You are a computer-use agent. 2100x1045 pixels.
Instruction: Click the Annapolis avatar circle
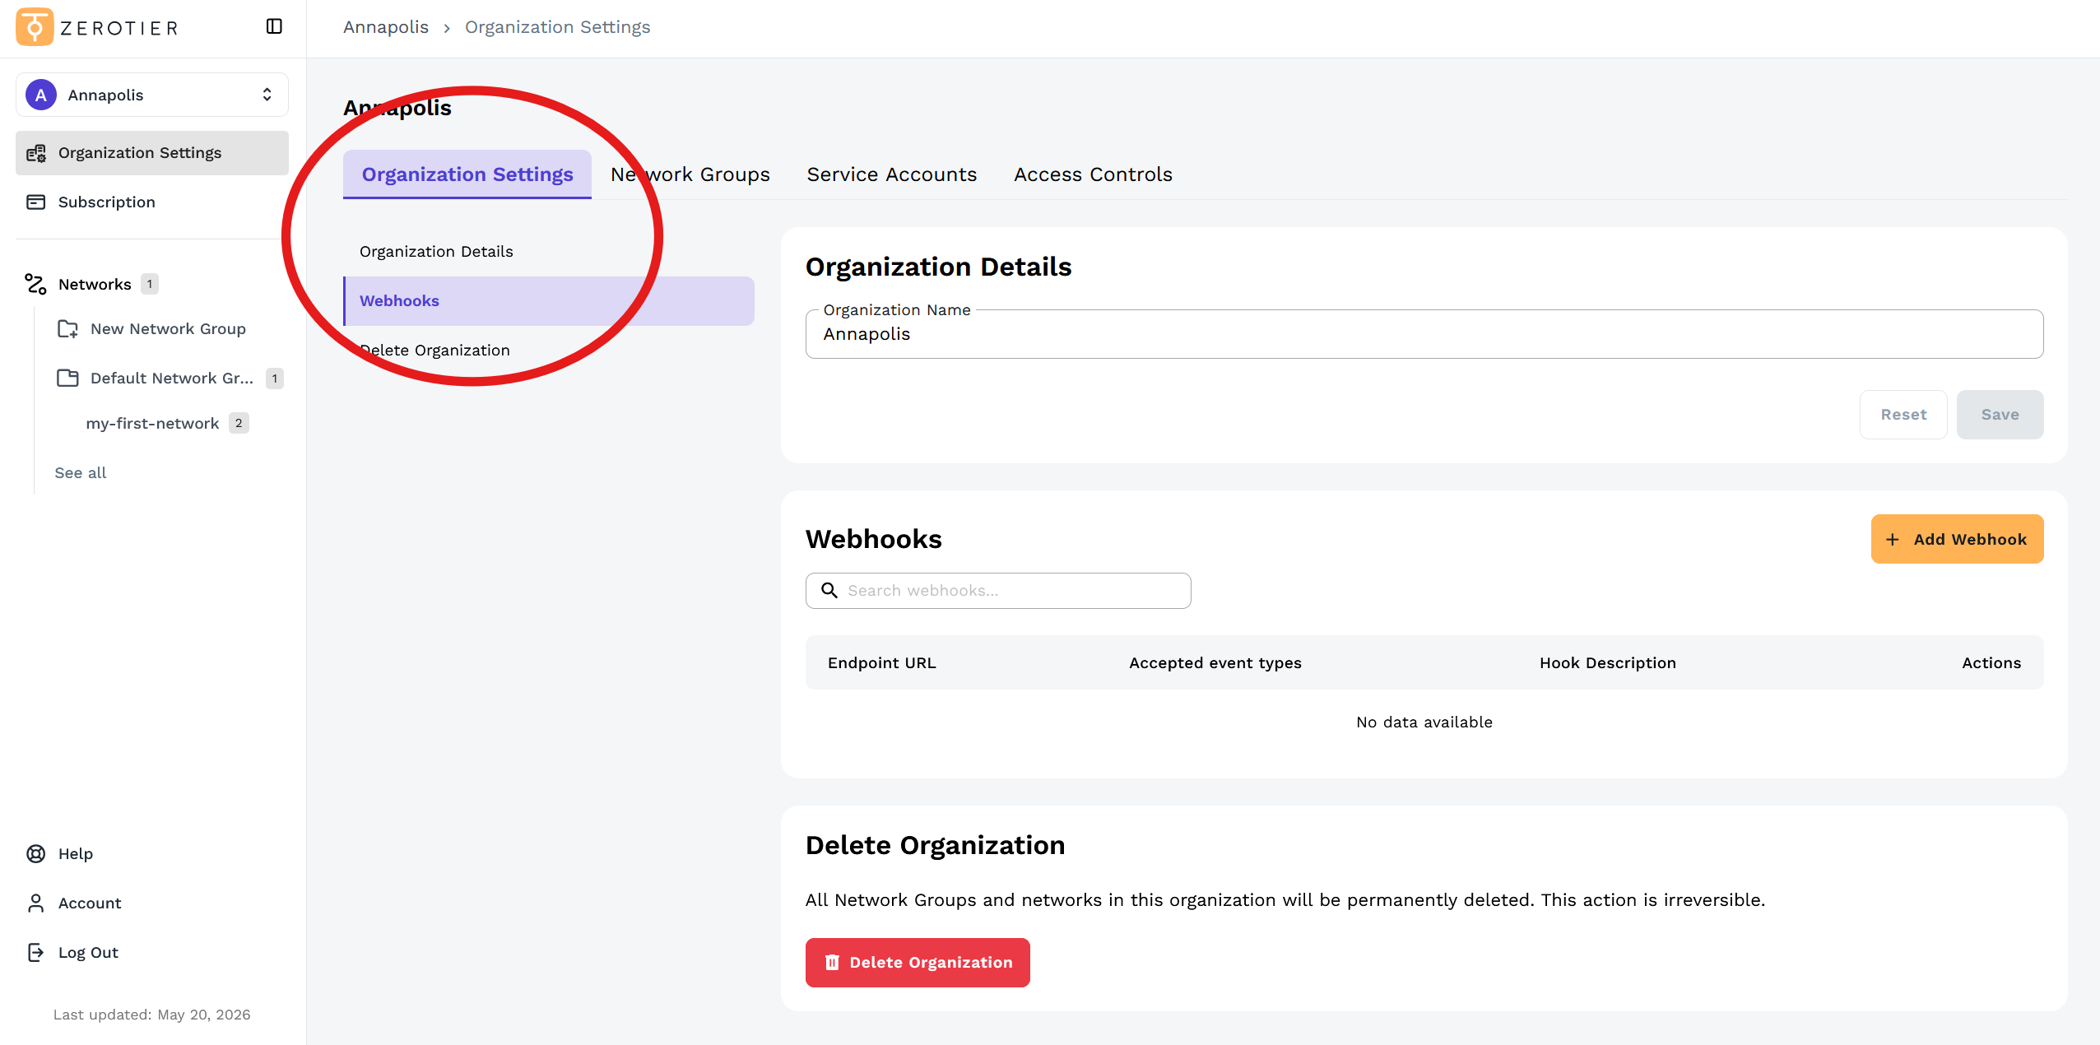pyautogui.click(x=41, y=95)
